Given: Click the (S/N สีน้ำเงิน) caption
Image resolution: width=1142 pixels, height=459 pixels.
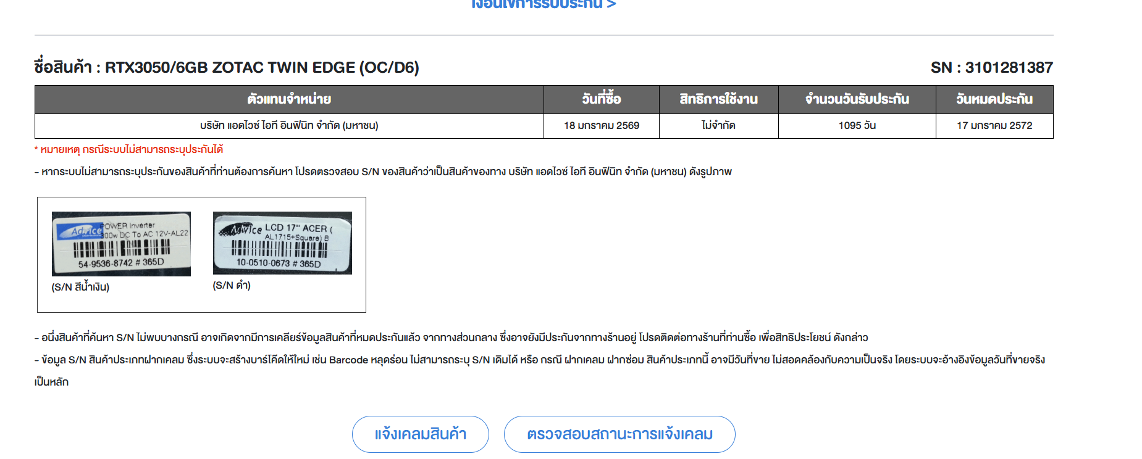Looking at the screenshot, I should pos(80,287).
